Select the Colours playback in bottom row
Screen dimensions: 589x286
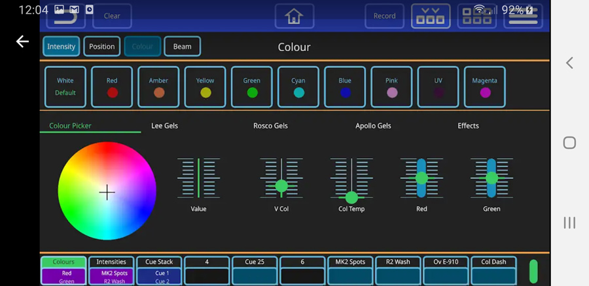[63, 271]
